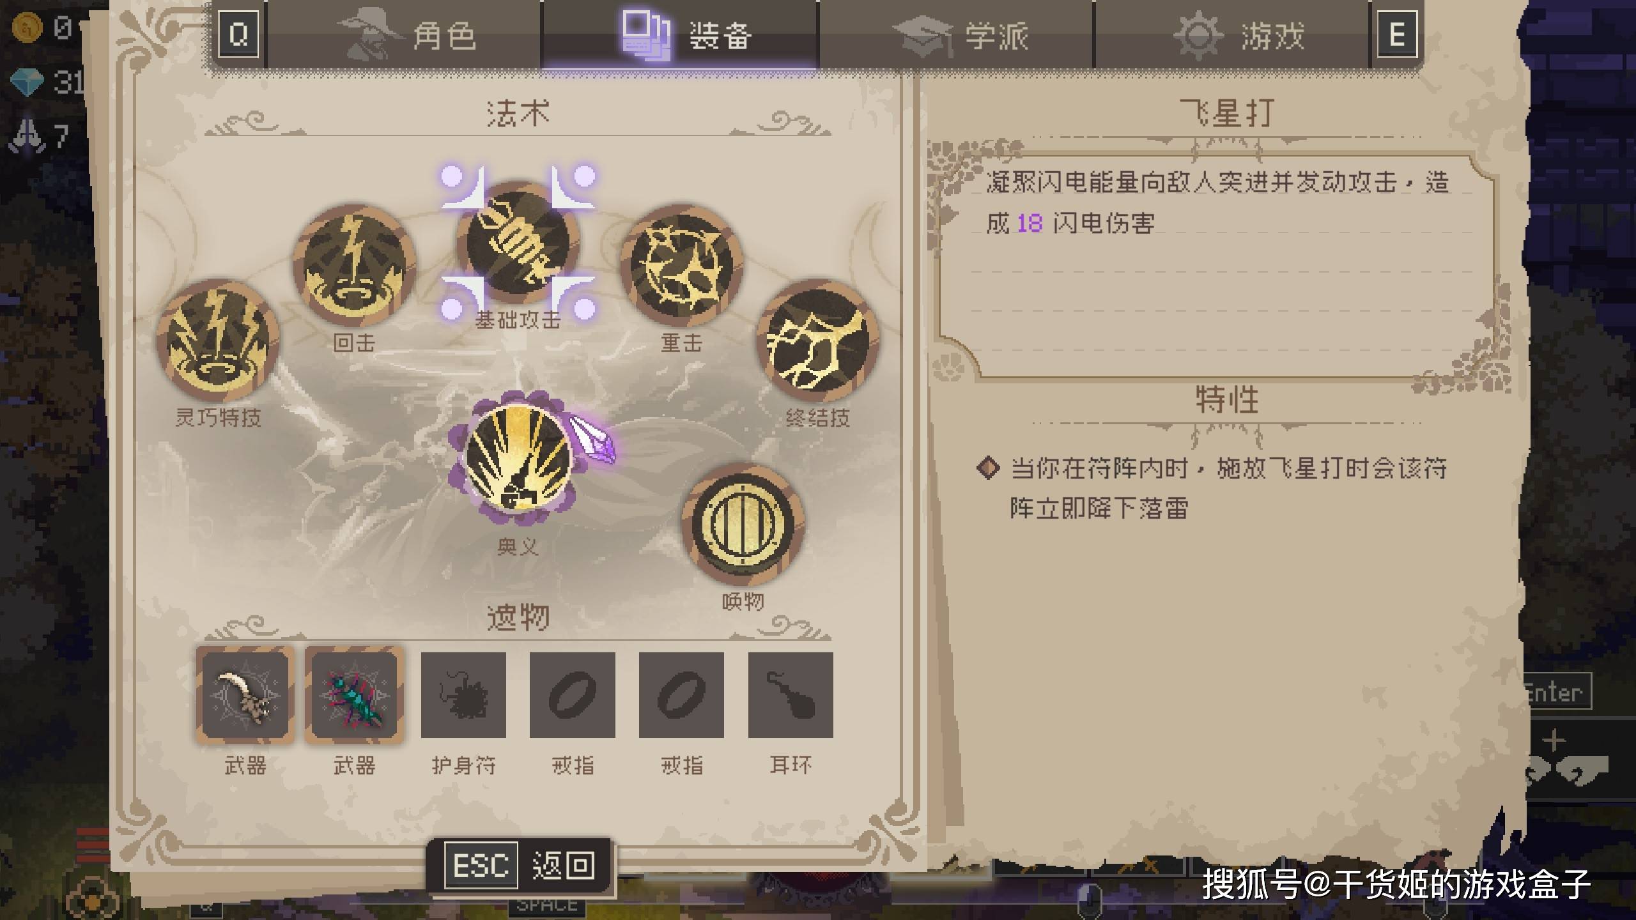The image size is (1636, 920).
Task: Click the Q previous-tab key button
Action: click(239, 34)
